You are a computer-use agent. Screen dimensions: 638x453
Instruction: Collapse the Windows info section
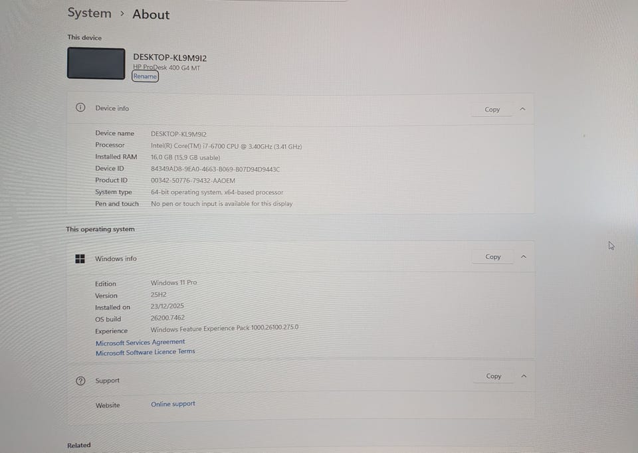click(x=523, y=256)
